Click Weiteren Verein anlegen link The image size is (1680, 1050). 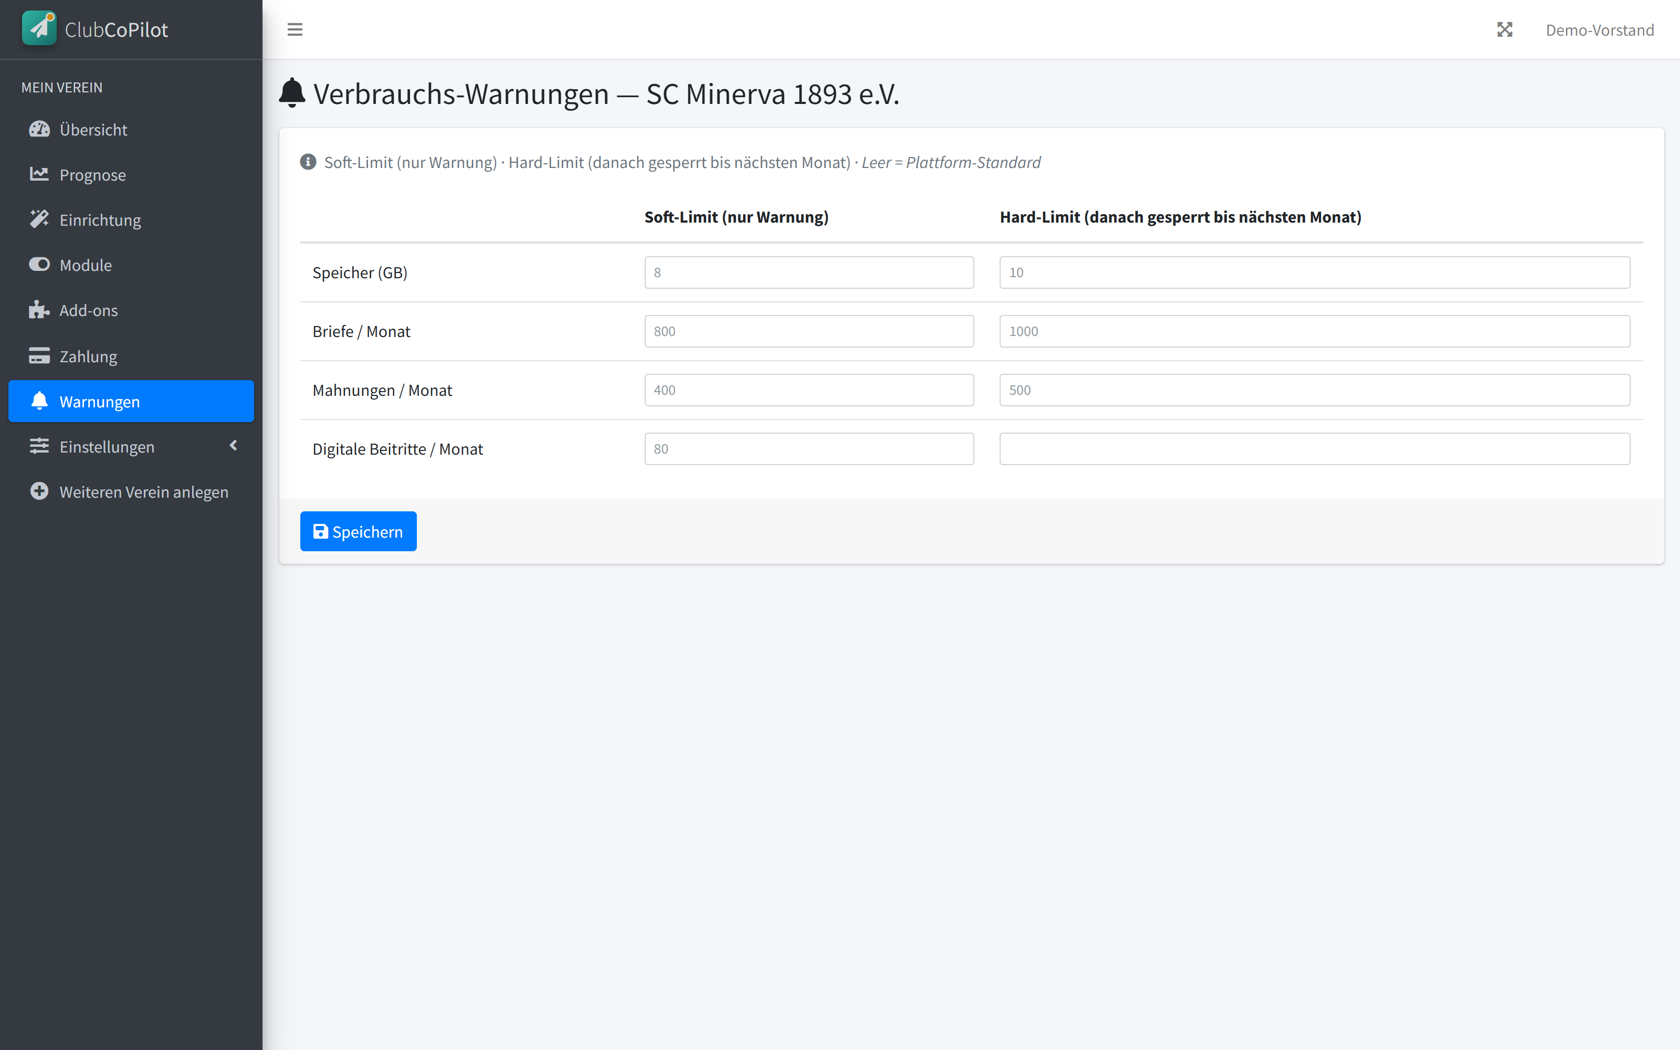(131, 492)
